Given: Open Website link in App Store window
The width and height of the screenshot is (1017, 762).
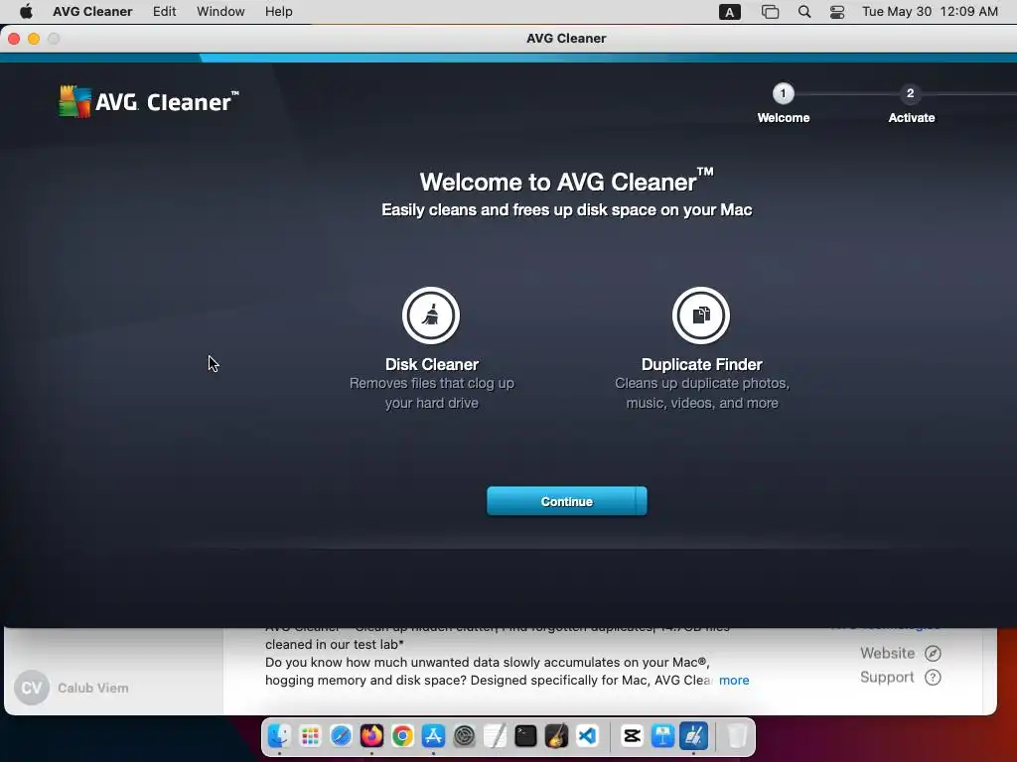Looking at the screenshot, I should coord(887,653).
